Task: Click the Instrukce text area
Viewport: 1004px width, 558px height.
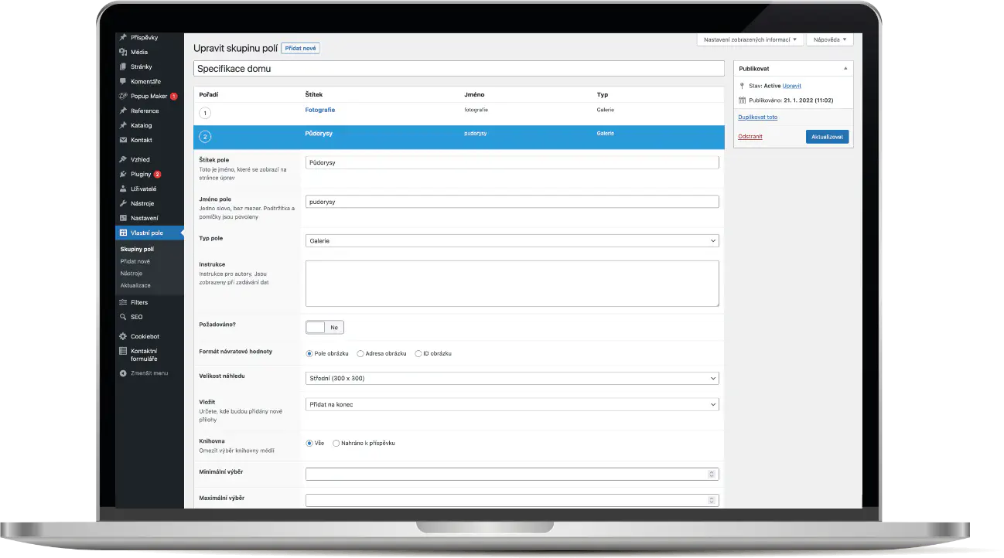Action: tap(512, 282)
